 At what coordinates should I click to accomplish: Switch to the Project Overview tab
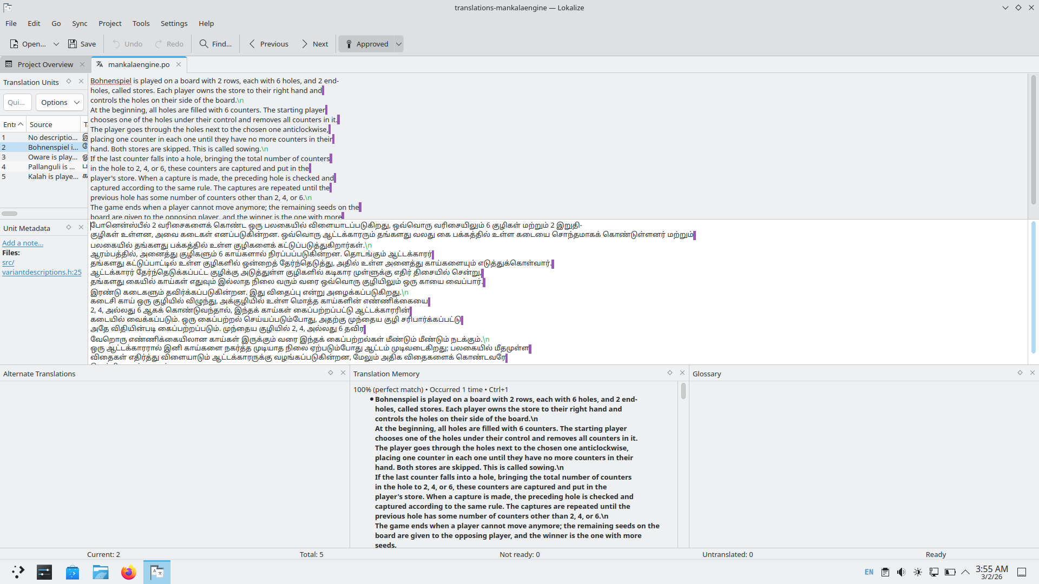[x=45, y=64]
